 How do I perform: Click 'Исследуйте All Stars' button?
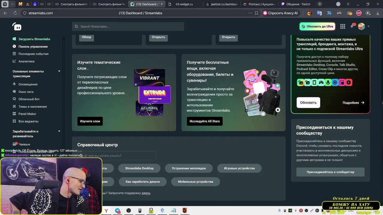point(205,121)
